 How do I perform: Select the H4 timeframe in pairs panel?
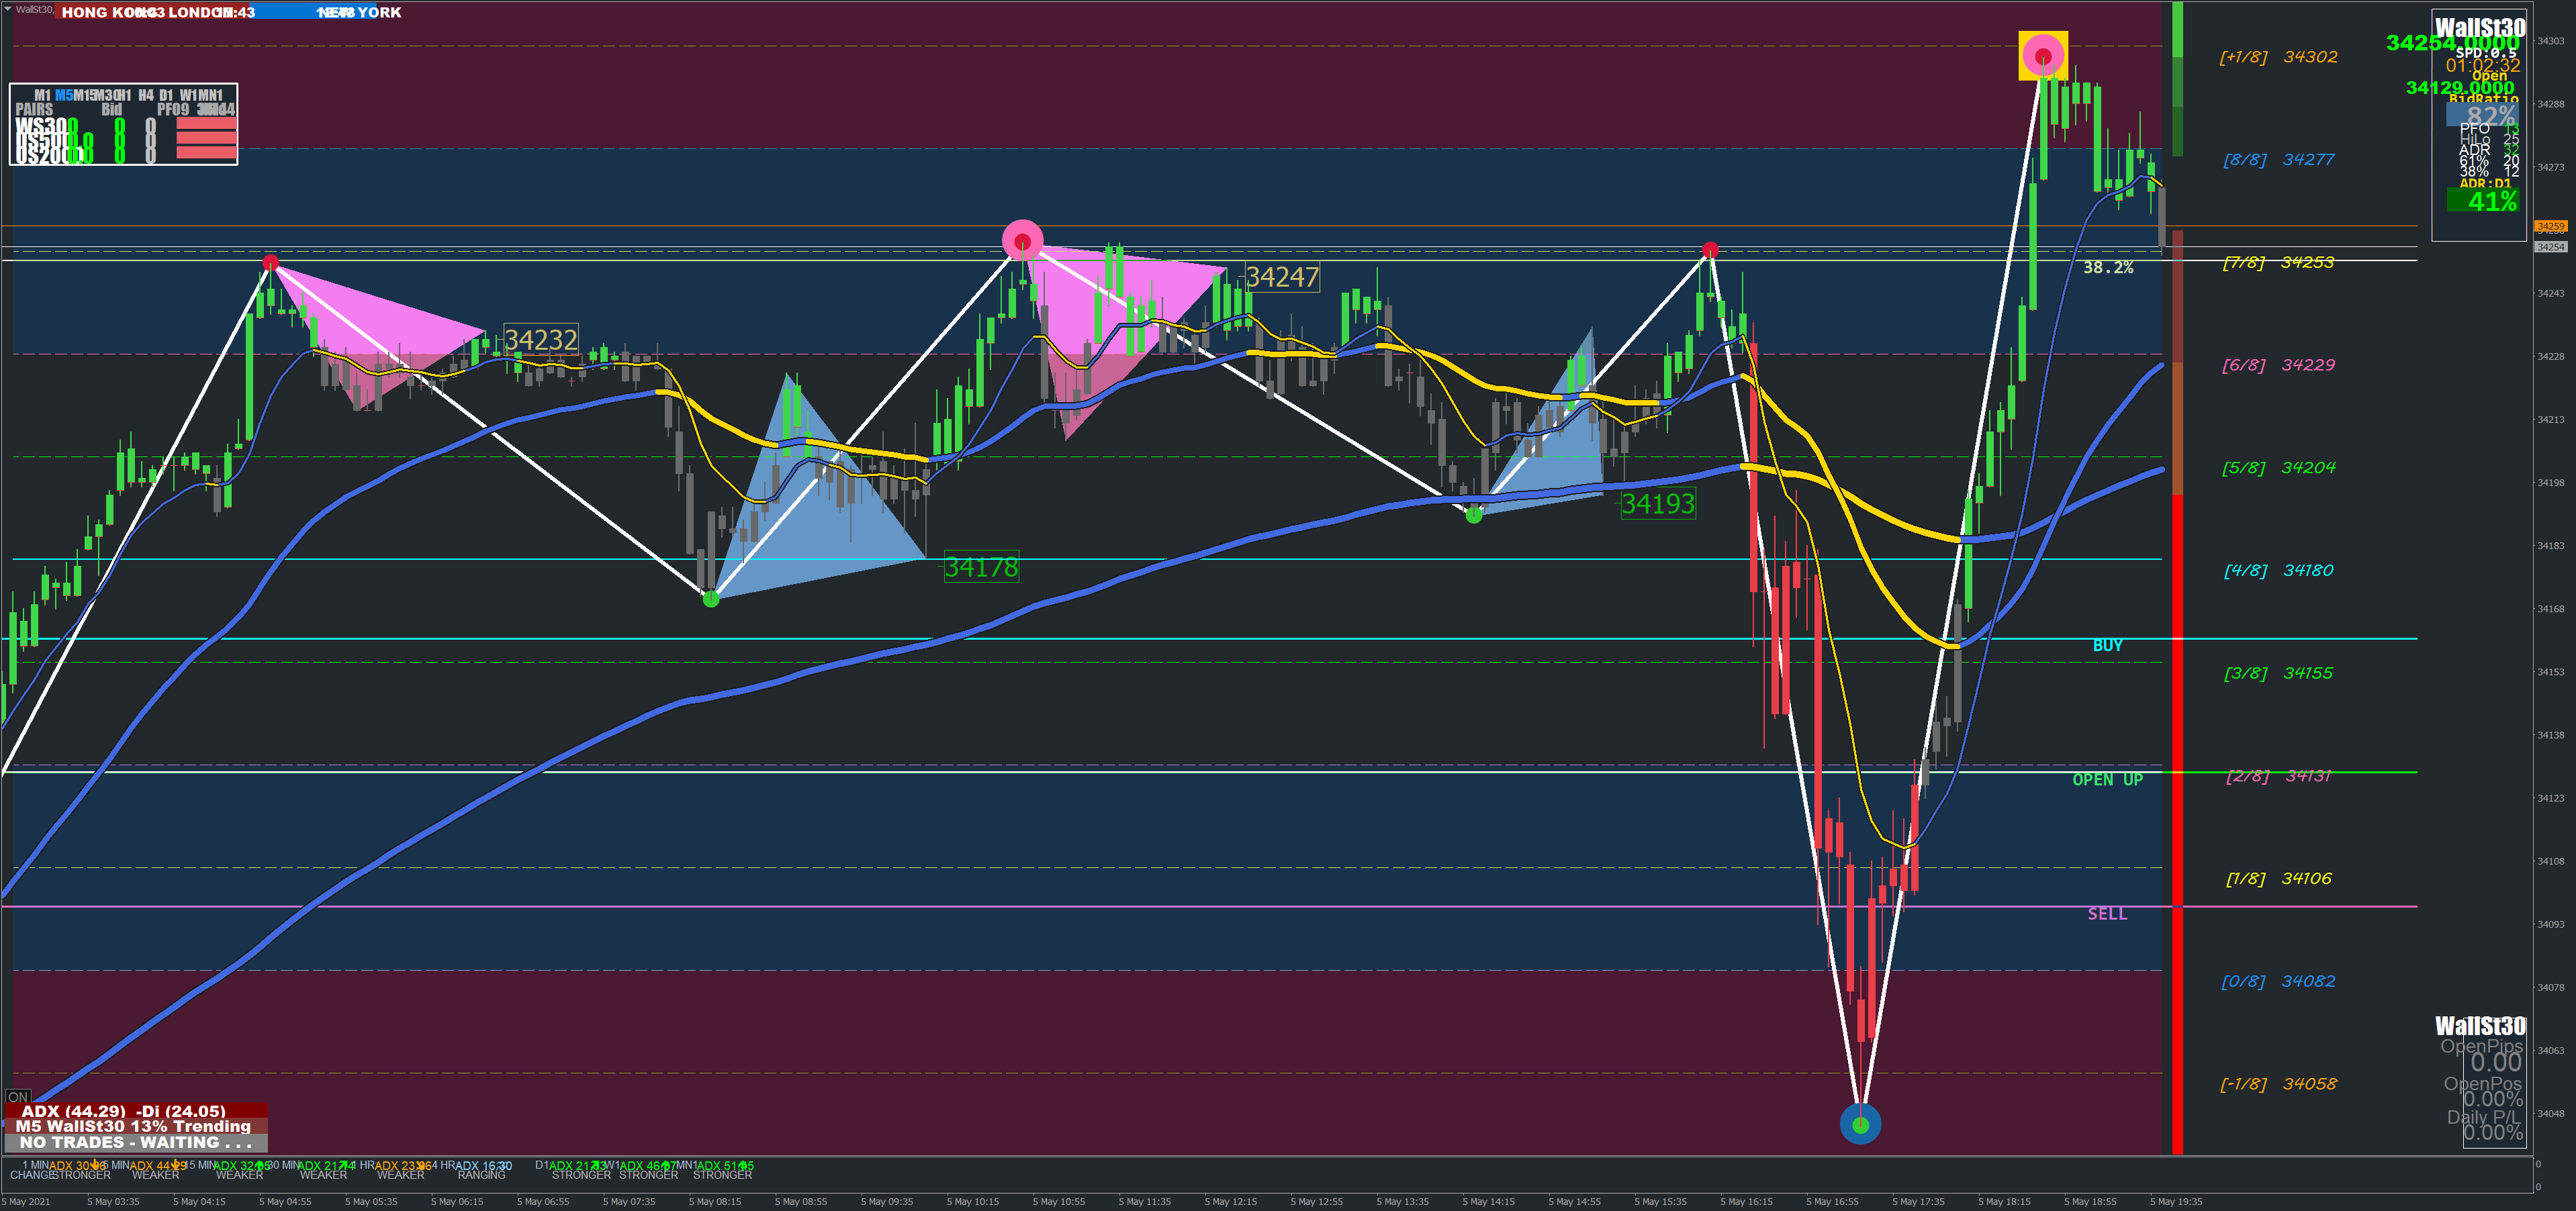146,95
